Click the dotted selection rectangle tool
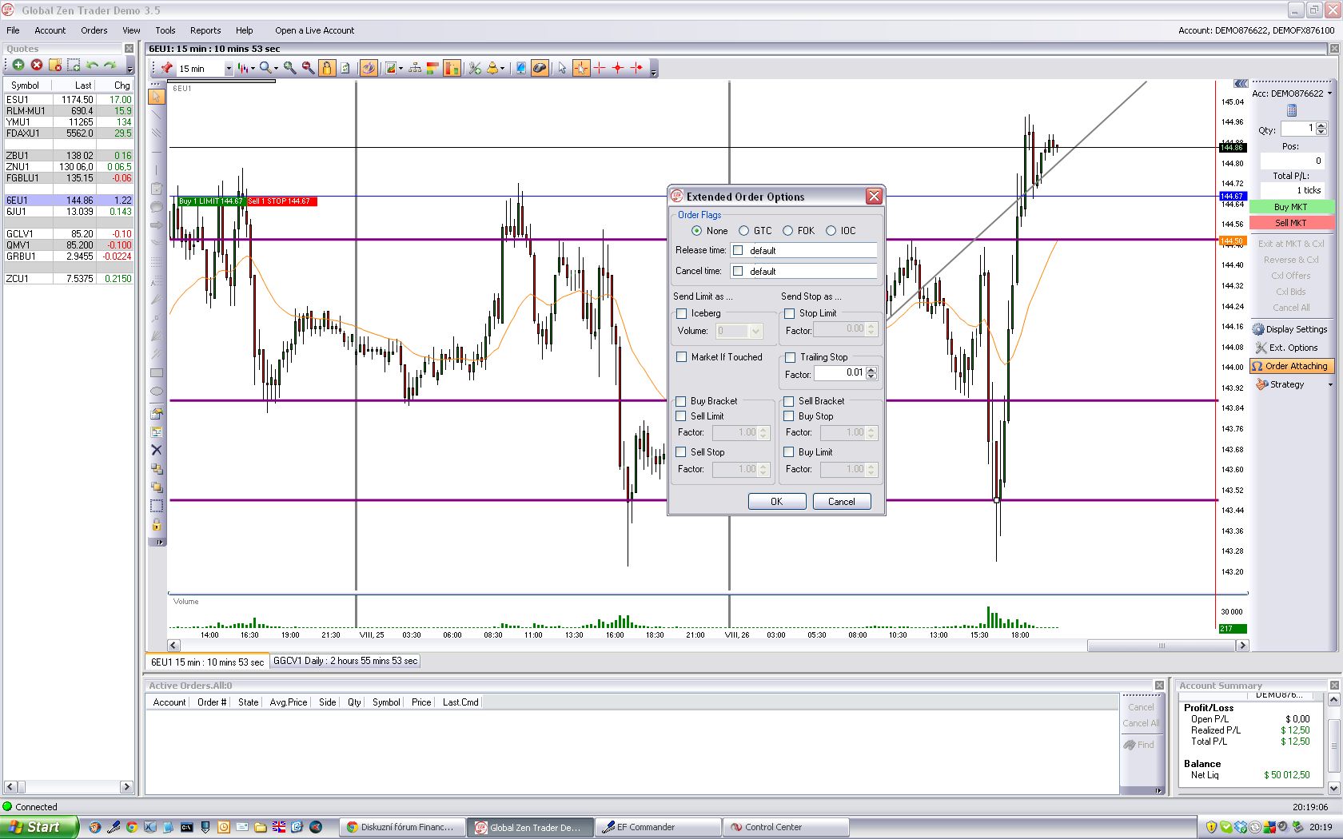Viewport: 1343px width, 839px height. pos(157,506)
